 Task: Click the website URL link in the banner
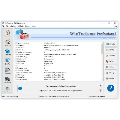(109, 39)
